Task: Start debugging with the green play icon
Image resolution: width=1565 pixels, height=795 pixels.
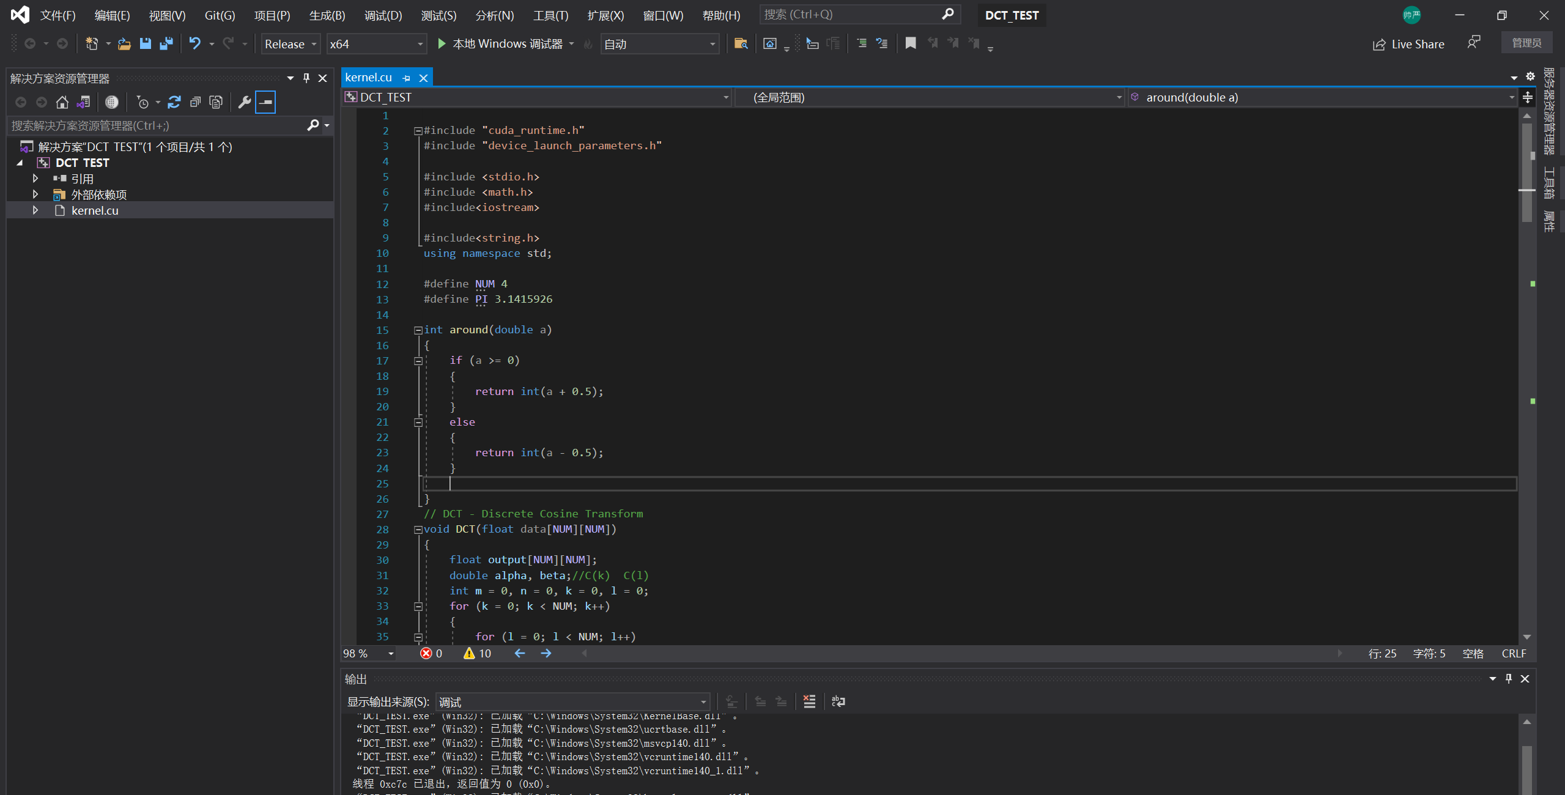Action: [x=442, y=43]
